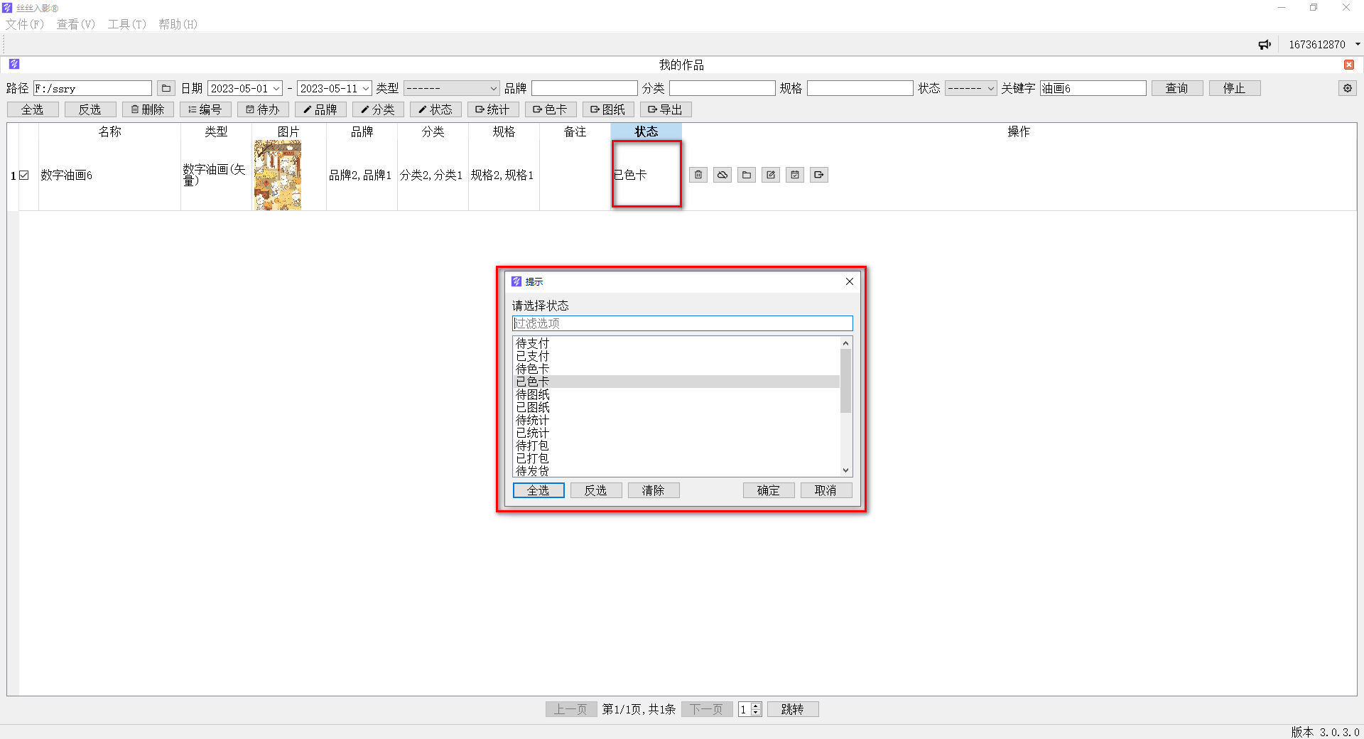Open settings with the gear icon
The height and width of the screenshot is (739, 1364).
[1348, 88]
